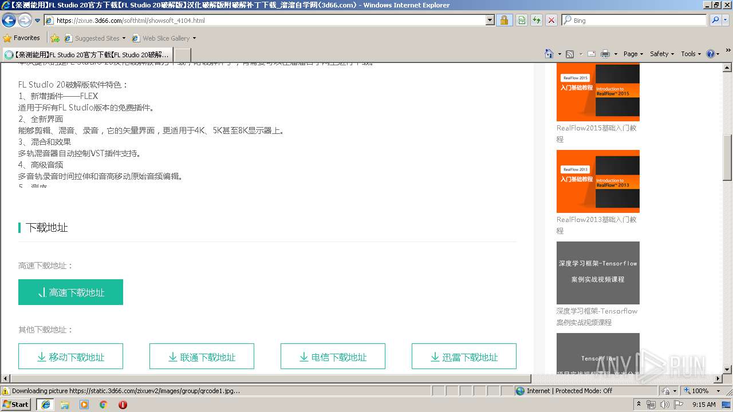This screenshot has width=733, height=412.
Task: Open the search provider dropdown arrow
Action: 726,21
